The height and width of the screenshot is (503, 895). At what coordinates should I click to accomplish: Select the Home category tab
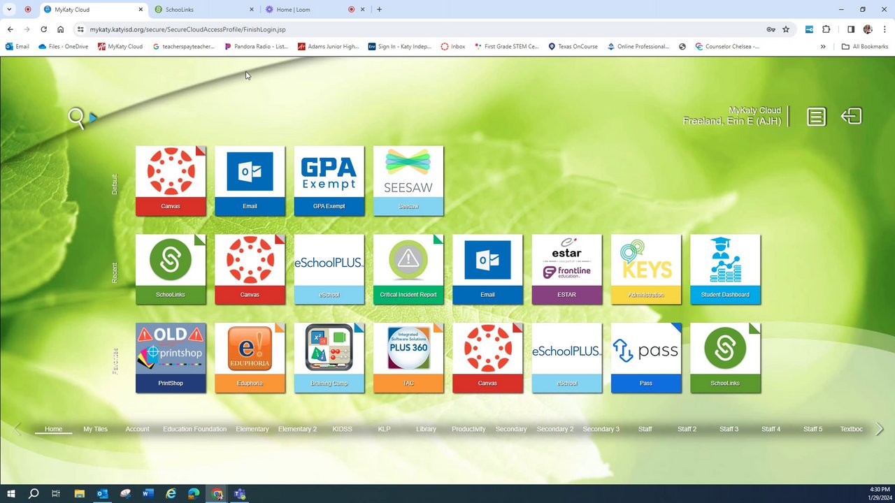point(54,429)
